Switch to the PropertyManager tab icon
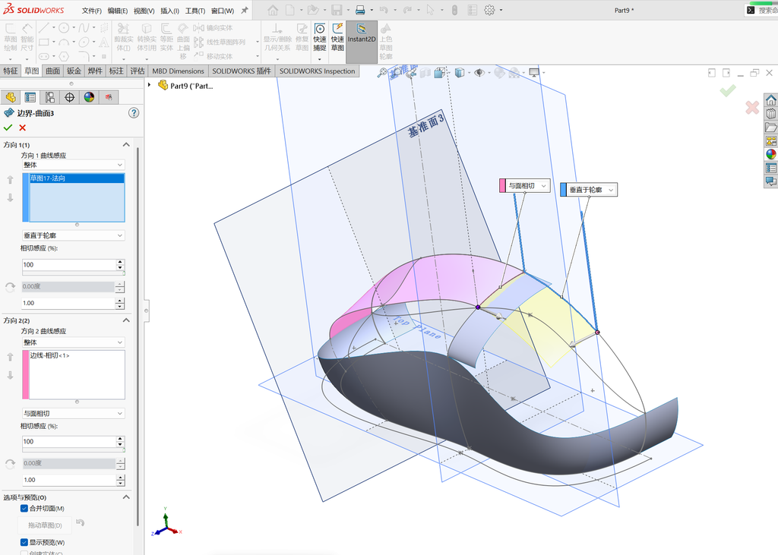Screen dimensions: 778x555 click(x=30, y=97)
